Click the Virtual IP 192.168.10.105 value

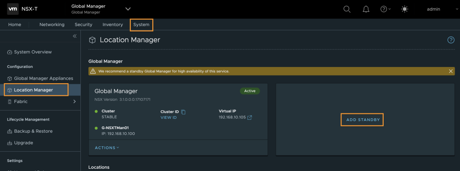click(232, 117)
